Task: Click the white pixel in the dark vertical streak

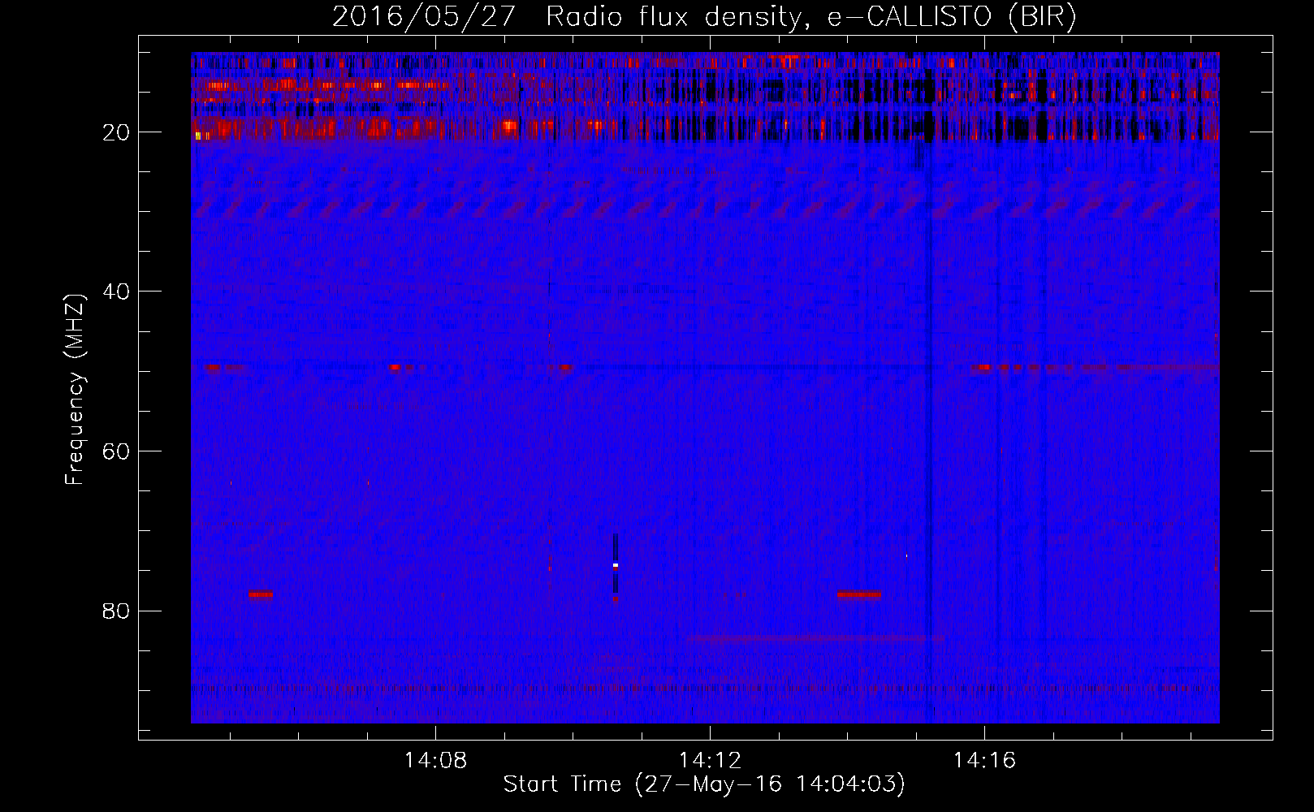Action: 616,564
